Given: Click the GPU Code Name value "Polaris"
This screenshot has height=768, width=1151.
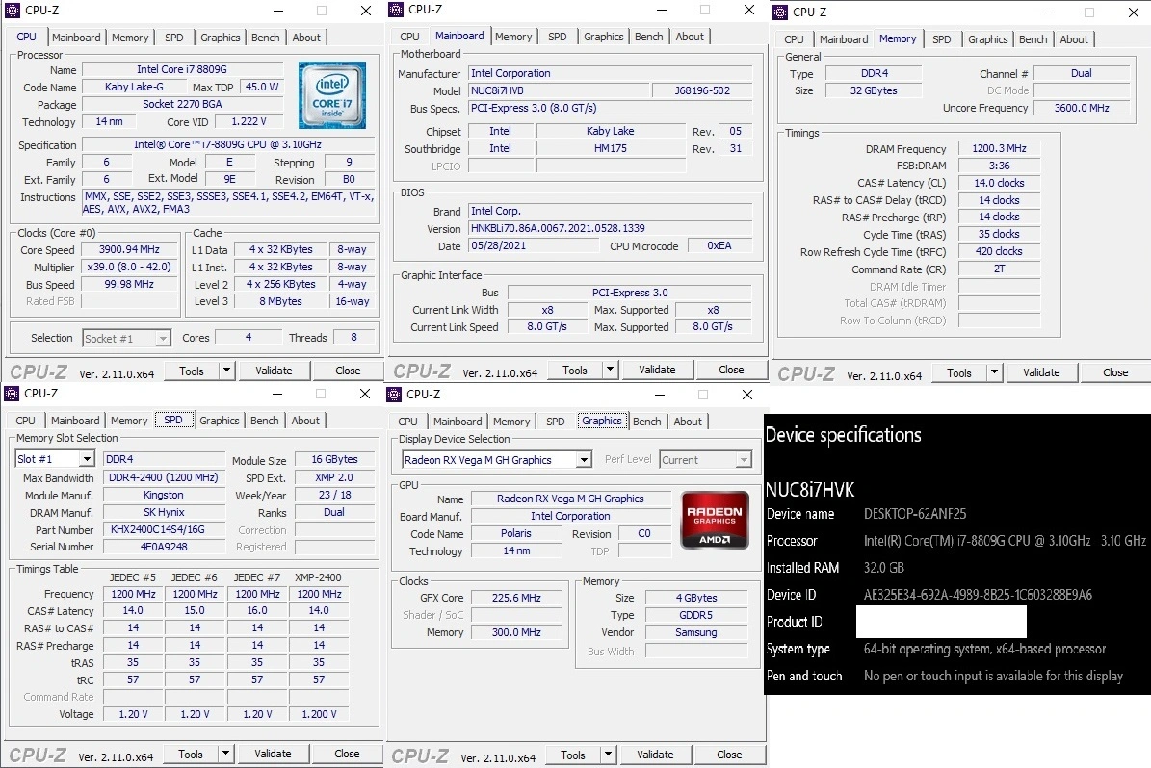Looking at the screenshot, I should click(516, 533).
